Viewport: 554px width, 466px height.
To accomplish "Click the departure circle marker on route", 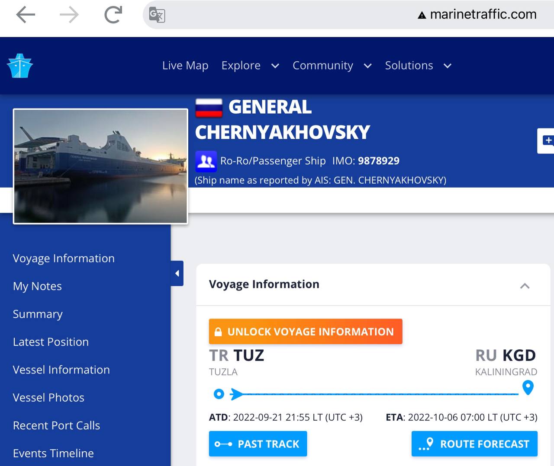I will click(x=219, y=394).
